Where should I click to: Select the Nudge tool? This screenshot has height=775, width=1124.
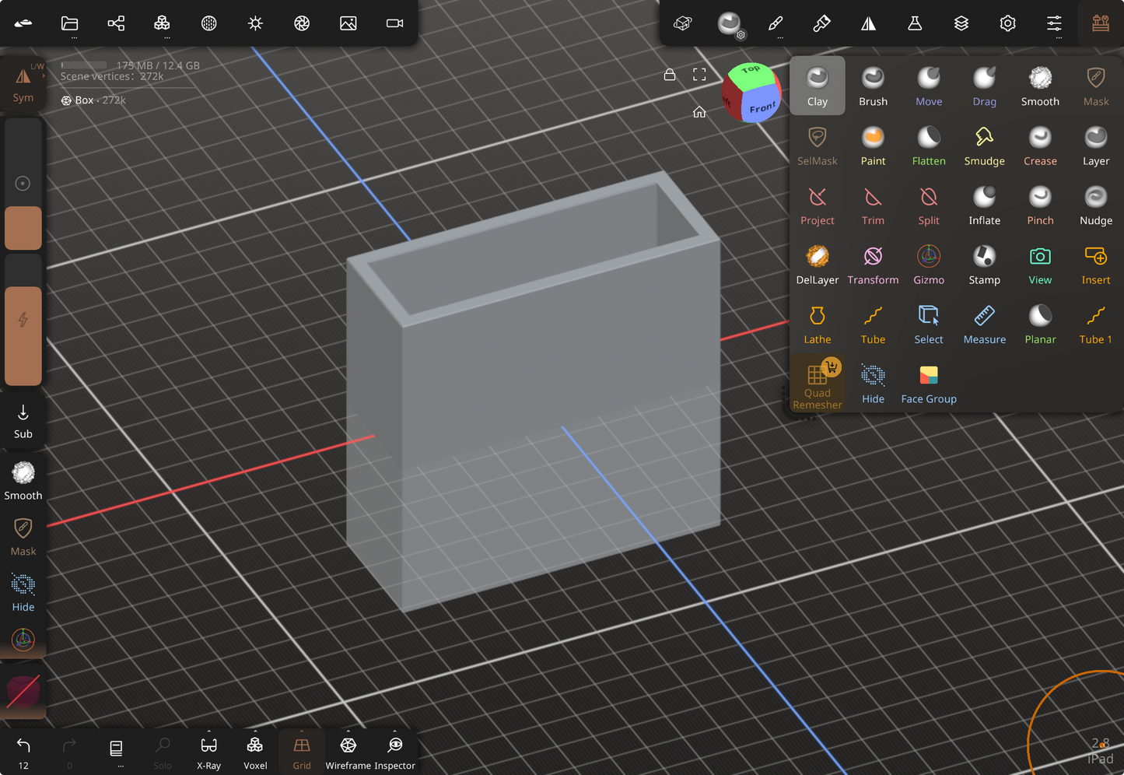[1096, 205]
